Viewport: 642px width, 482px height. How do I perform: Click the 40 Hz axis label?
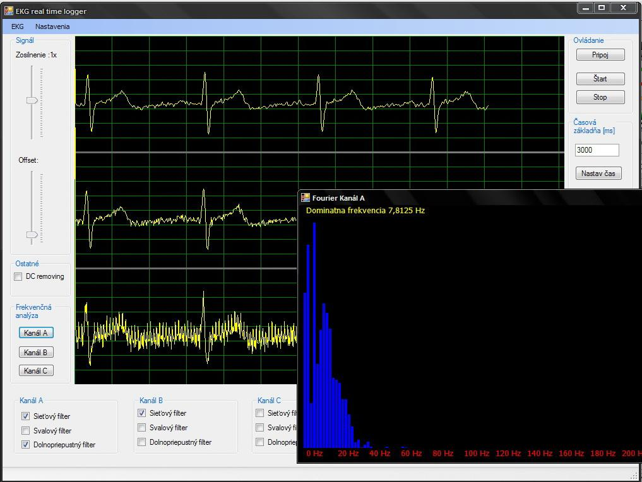tap(379, 454)
